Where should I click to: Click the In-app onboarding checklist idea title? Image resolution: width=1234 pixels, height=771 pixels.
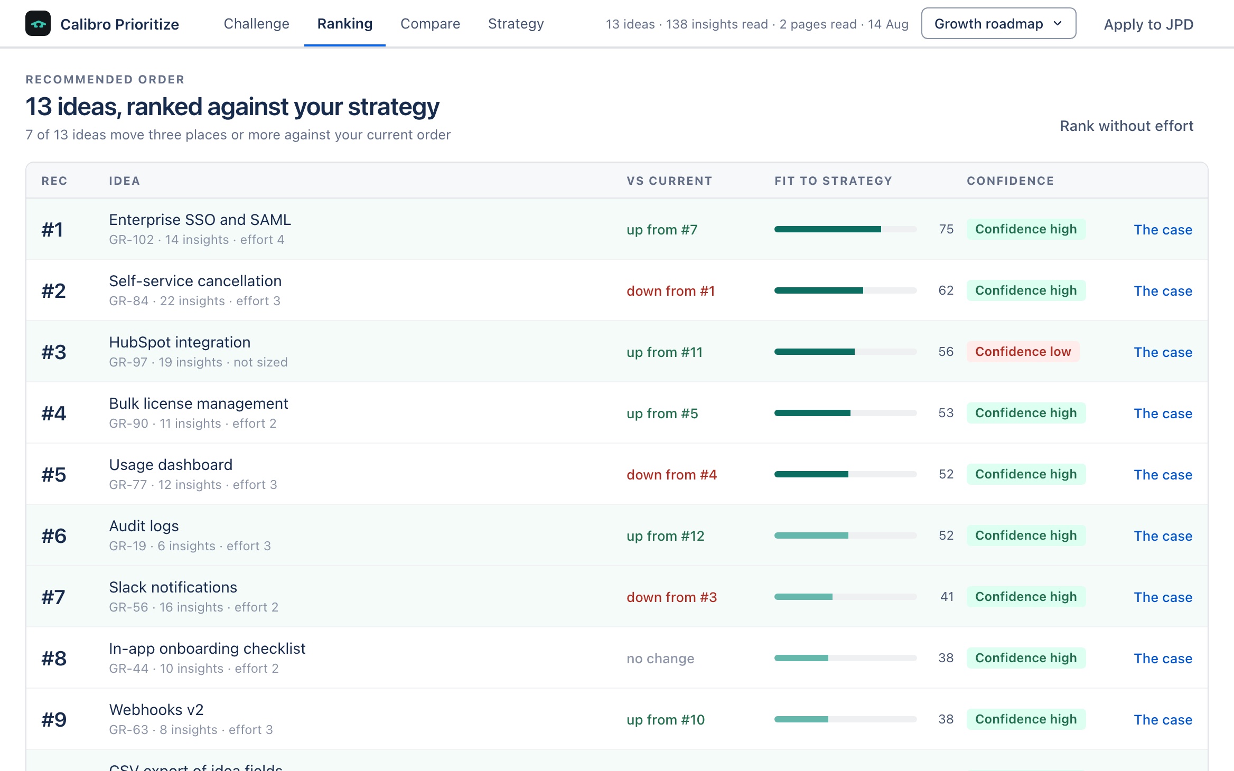[207, 648]
